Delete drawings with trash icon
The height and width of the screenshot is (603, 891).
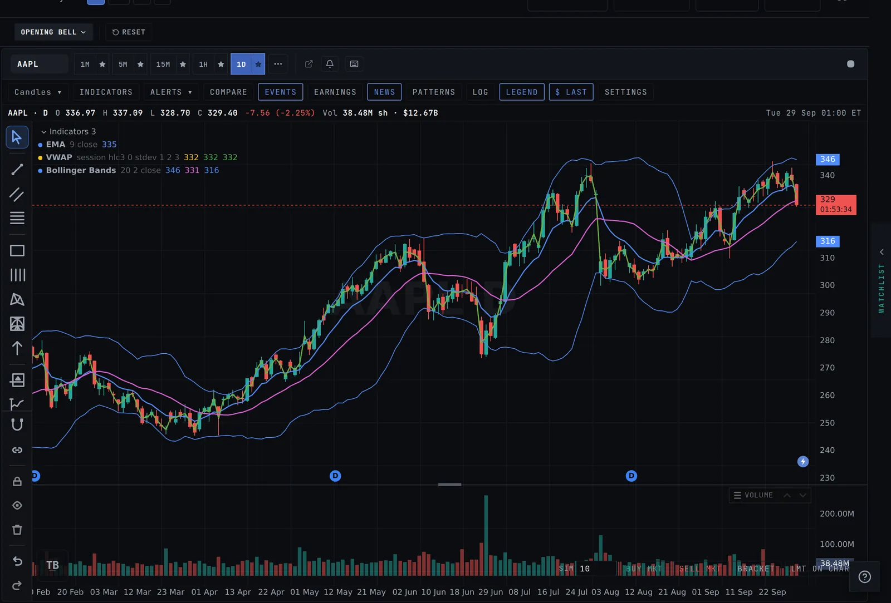(x=17, y=530)
